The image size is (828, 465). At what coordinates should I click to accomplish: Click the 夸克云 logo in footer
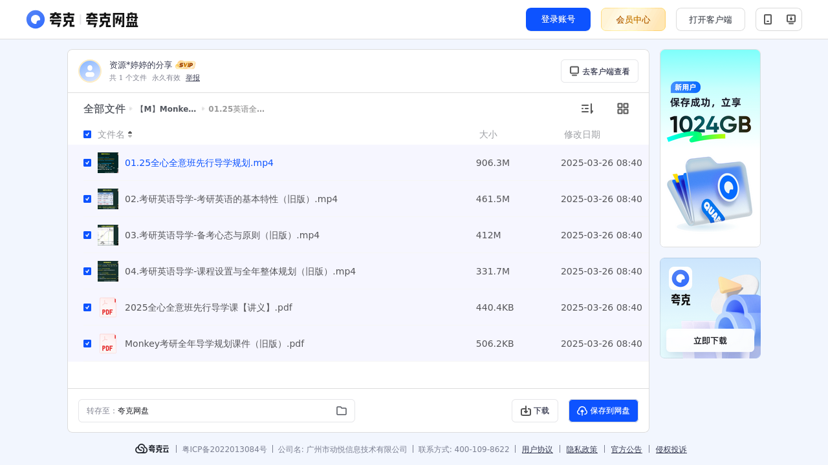tap(152, 449)
